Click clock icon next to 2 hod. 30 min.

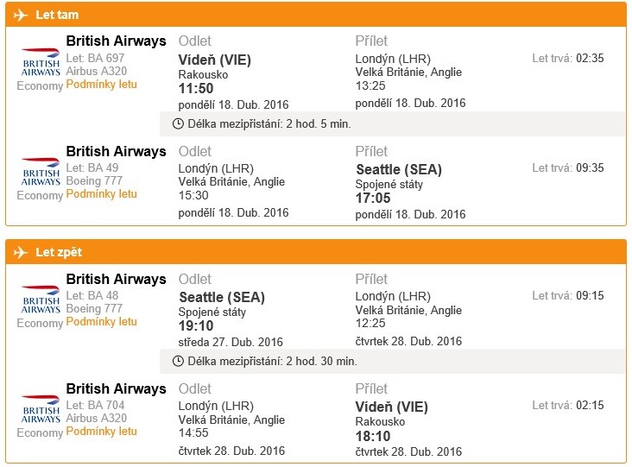178,362
